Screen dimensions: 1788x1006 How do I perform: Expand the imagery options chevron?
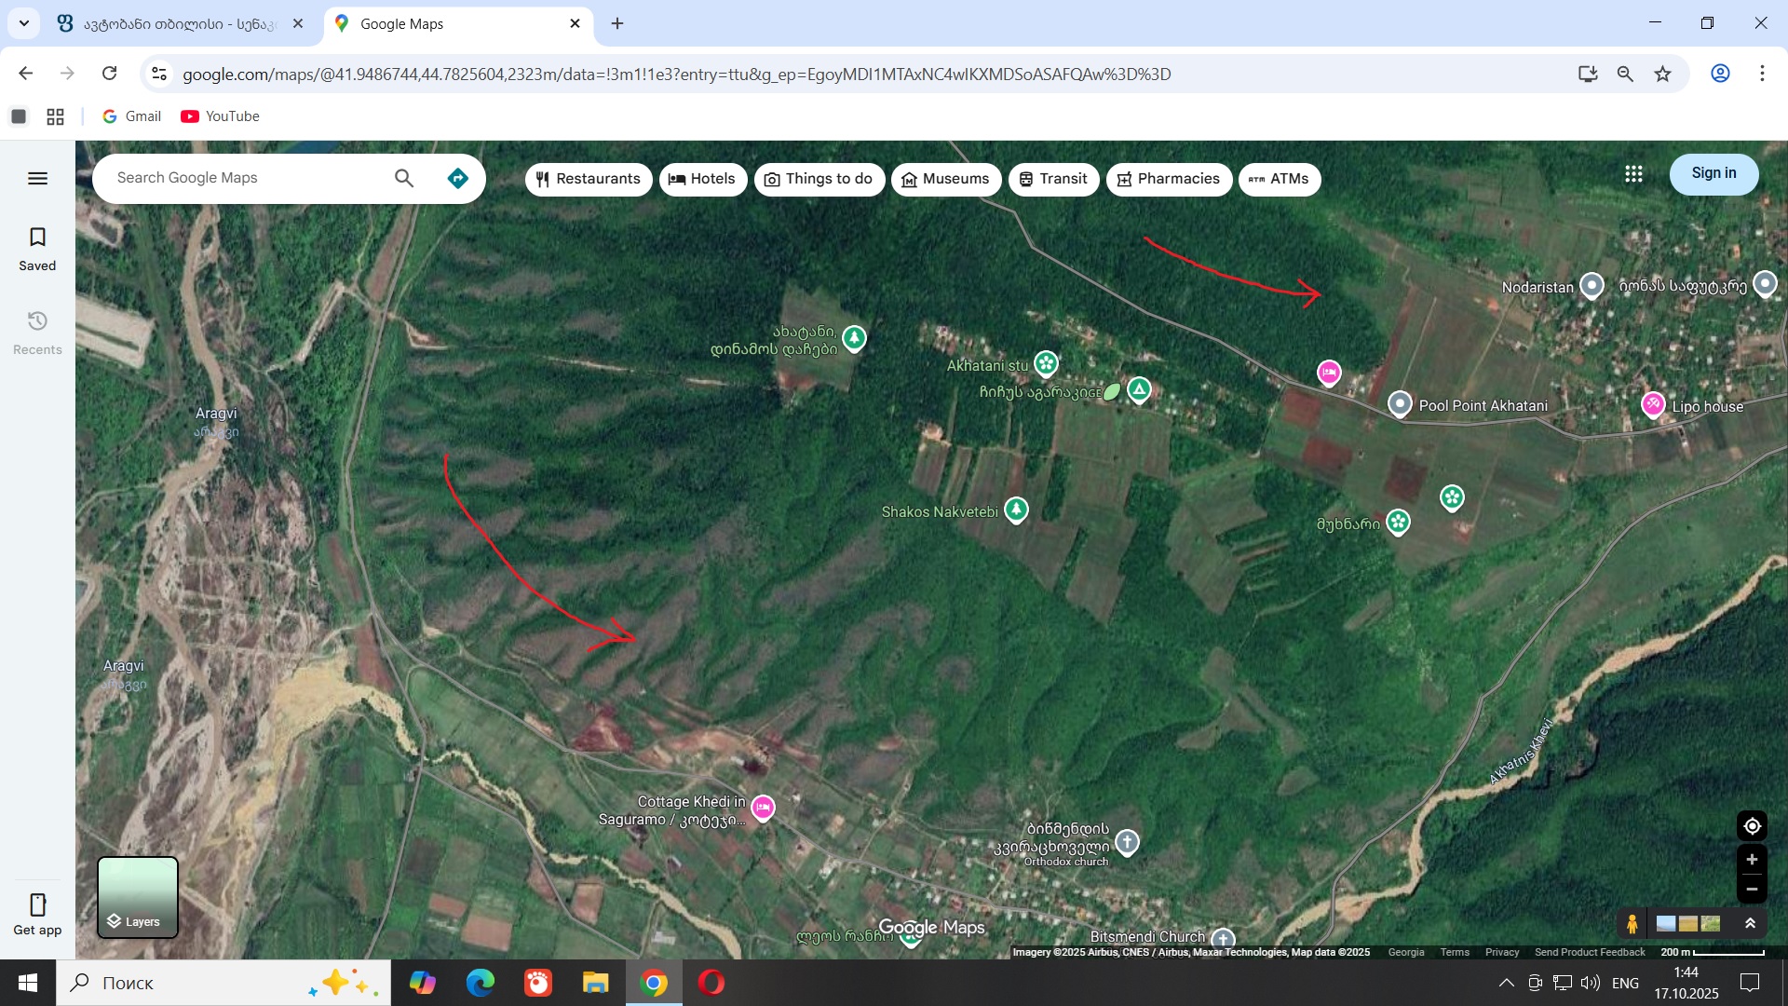tap(1750, 923)
